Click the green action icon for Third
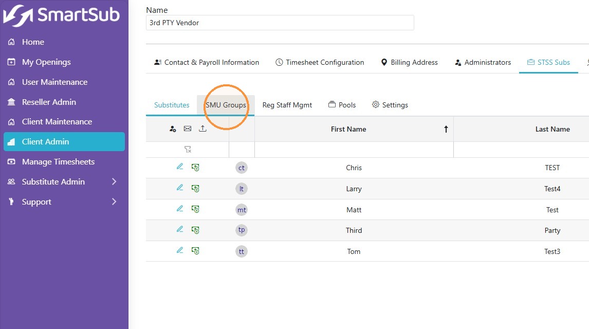 pos(195,230)
